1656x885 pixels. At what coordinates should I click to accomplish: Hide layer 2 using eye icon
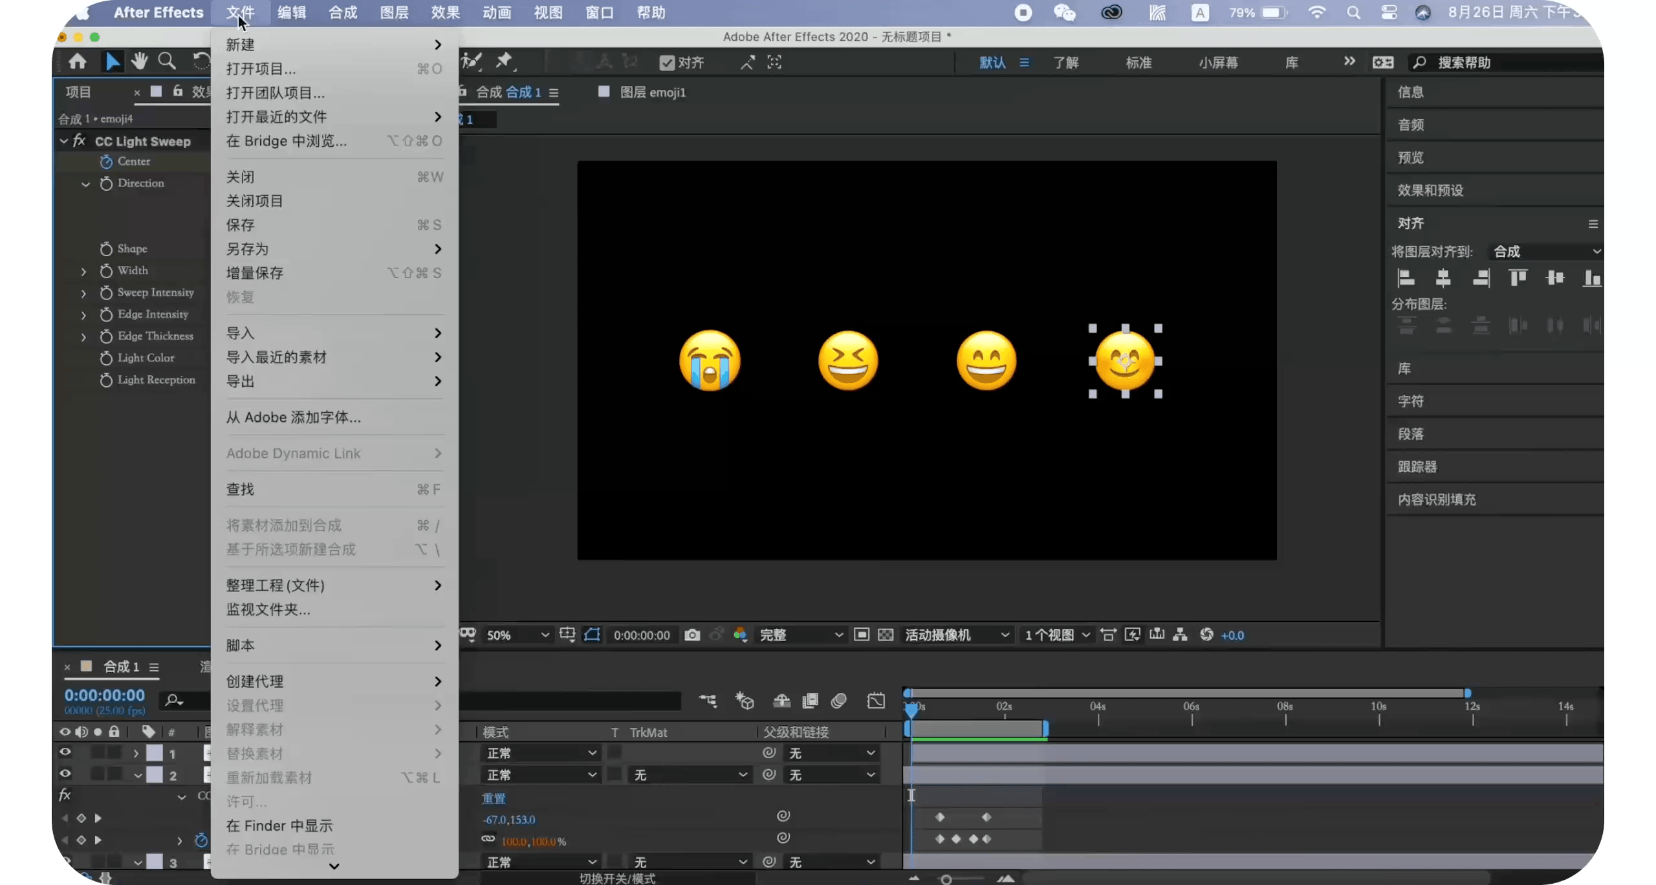click(65, 774)
